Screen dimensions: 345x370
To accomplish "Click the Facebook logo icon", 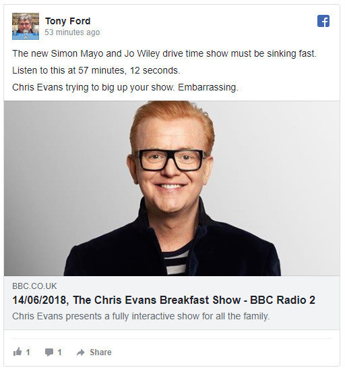I will (323, 21).
